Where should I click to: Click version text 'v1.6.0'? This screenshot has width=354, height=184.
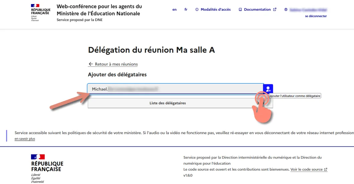188,175
